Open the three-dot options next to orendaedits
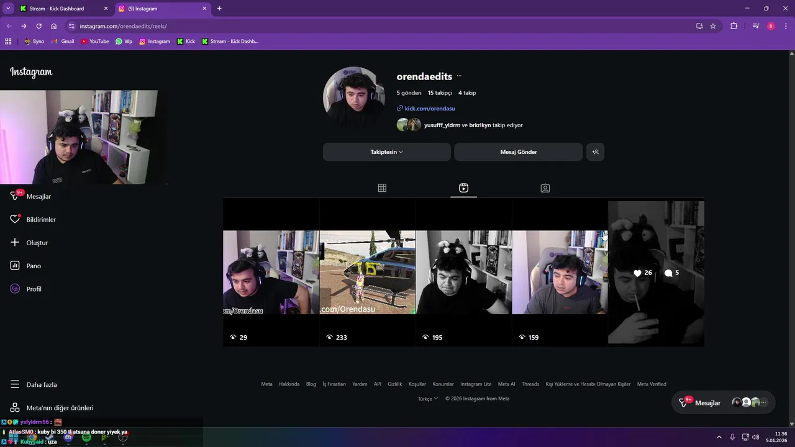795x447 pixels. [x=459, y=76]
